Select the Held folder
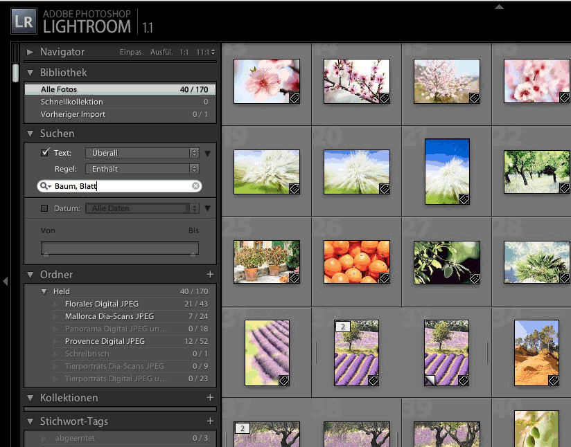Image resolution: width=571 pixels, height=447 pixels. [120, 291]
